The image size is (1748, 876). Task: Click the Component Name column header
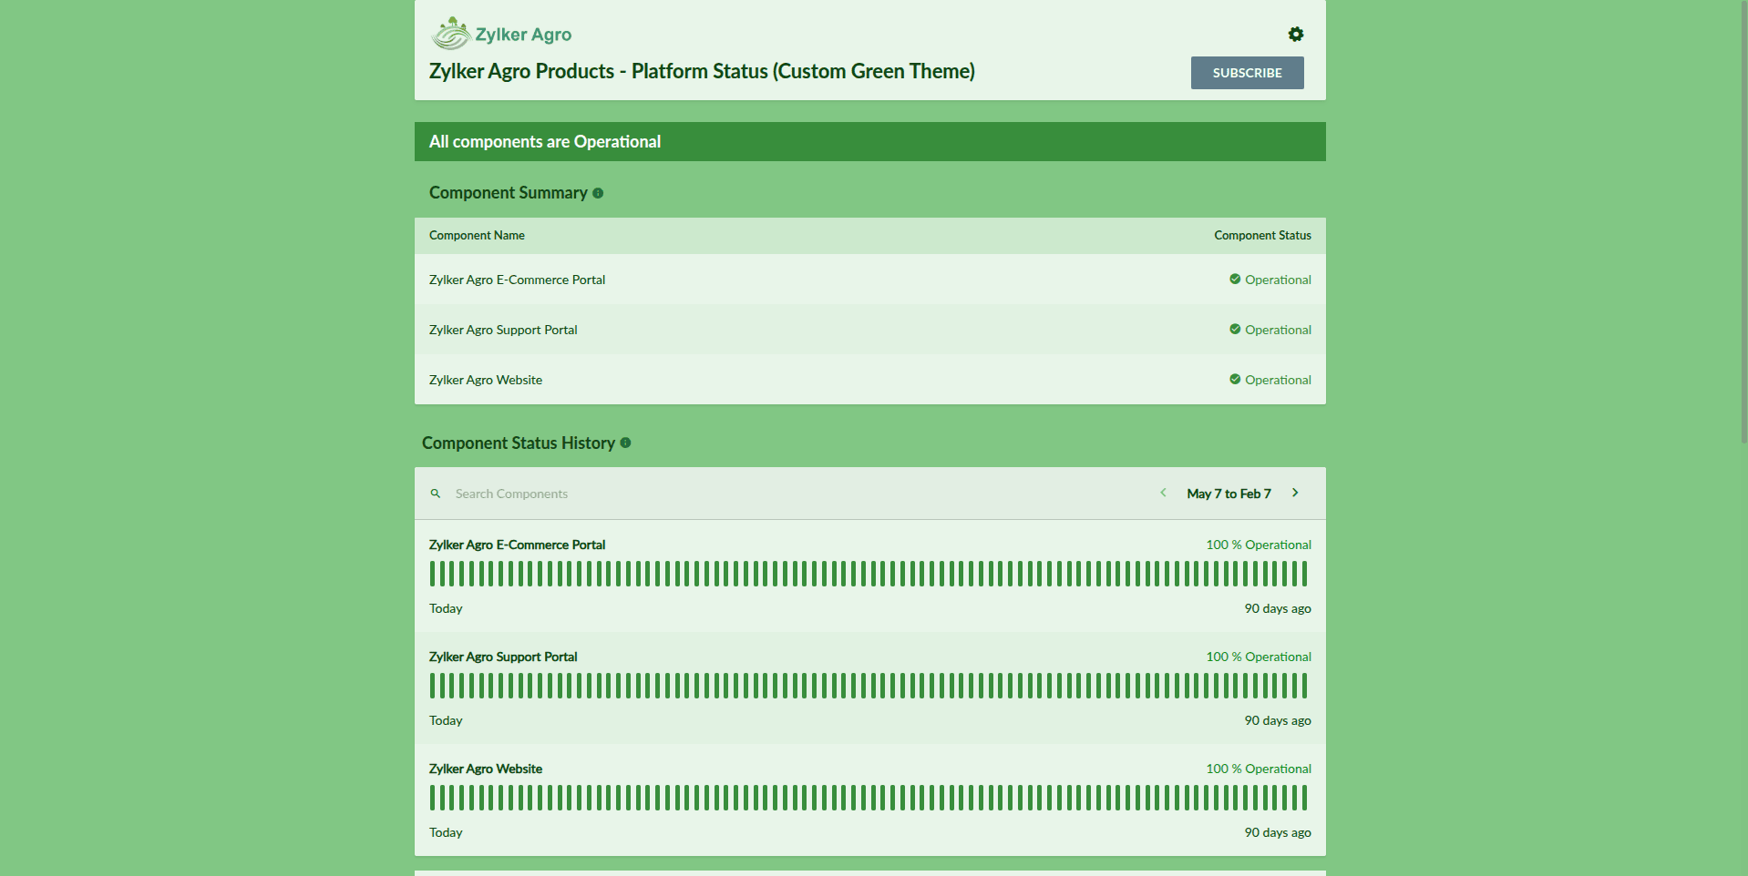coord(477,235)
